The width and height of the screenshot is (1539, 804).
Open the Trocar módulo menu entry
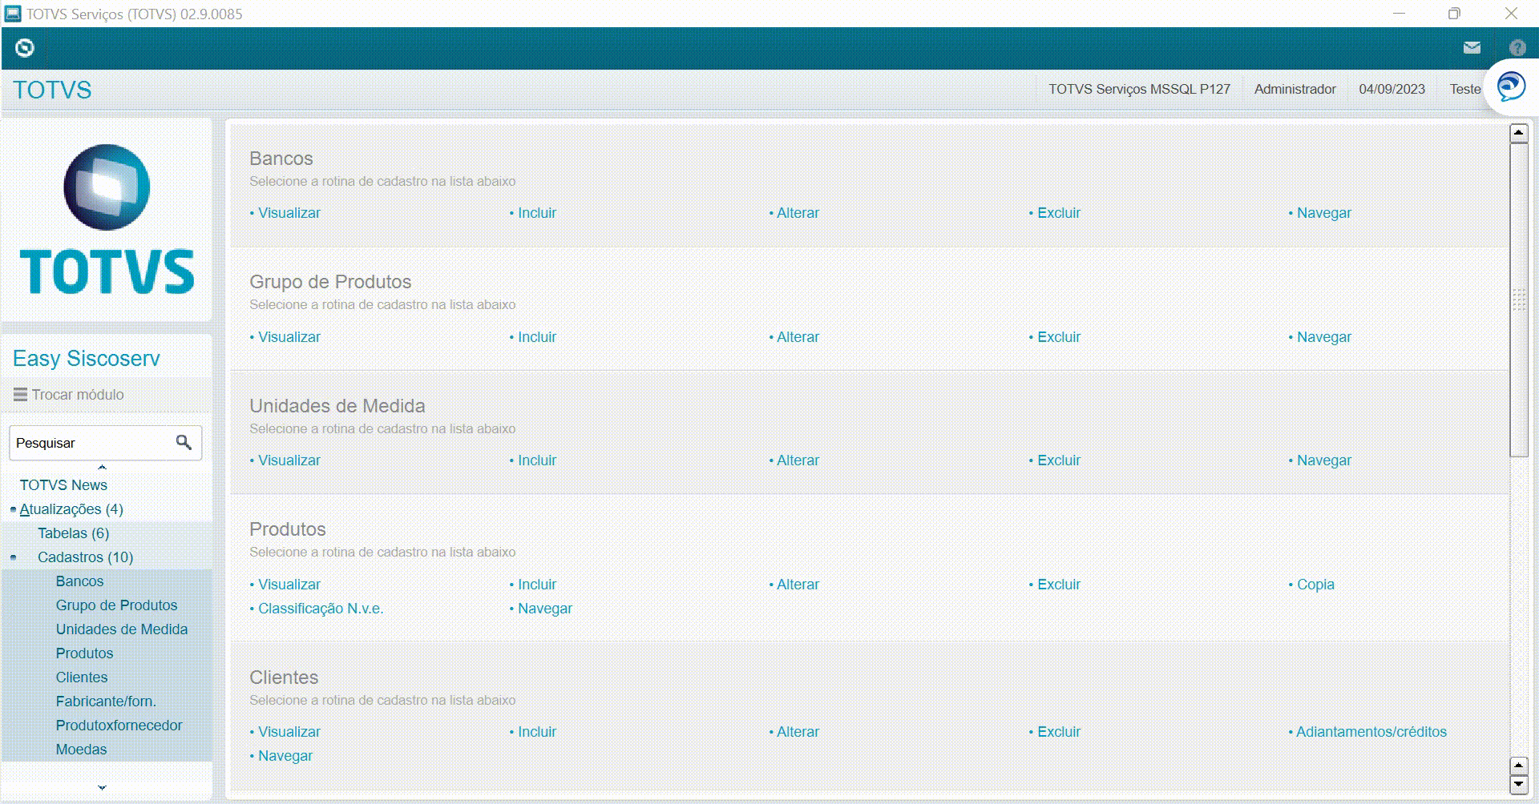(x=77, y=394)
